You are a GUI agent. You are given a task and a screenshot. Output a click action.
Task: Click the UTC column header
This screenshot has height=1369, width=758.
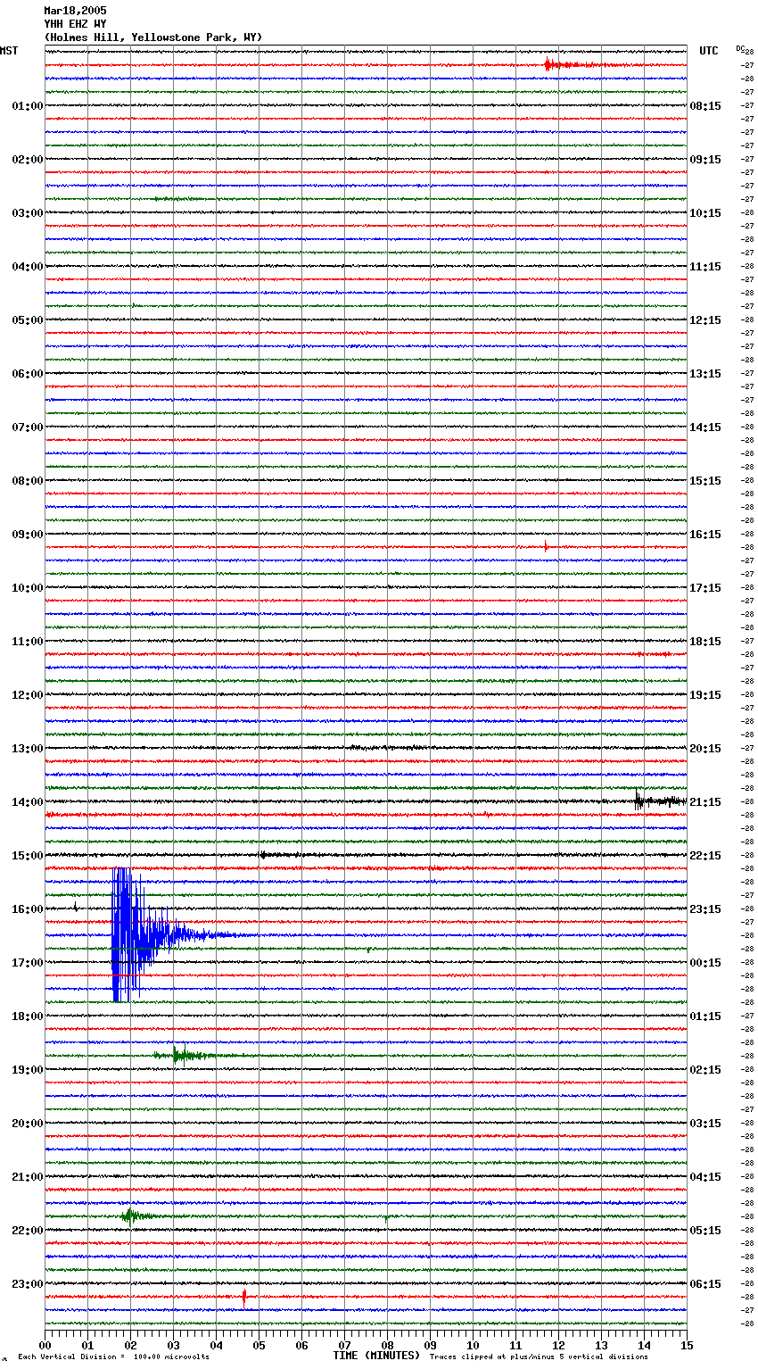709,51
